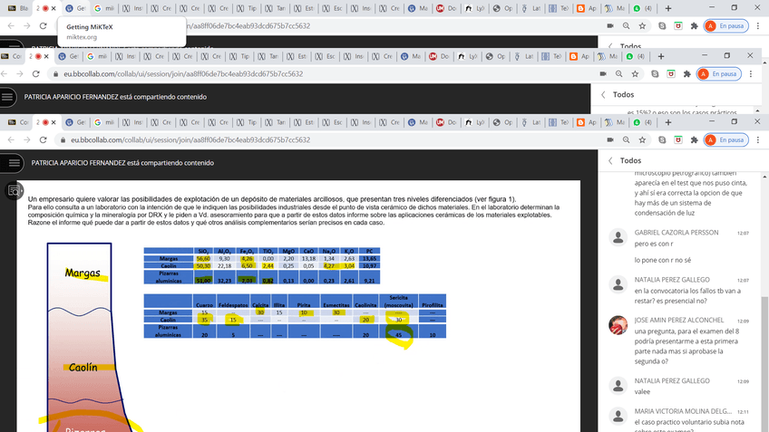Collapse Todos chat with back chevron, front window
The height and width of the screenshot is (432, 769).
[610, 160]
